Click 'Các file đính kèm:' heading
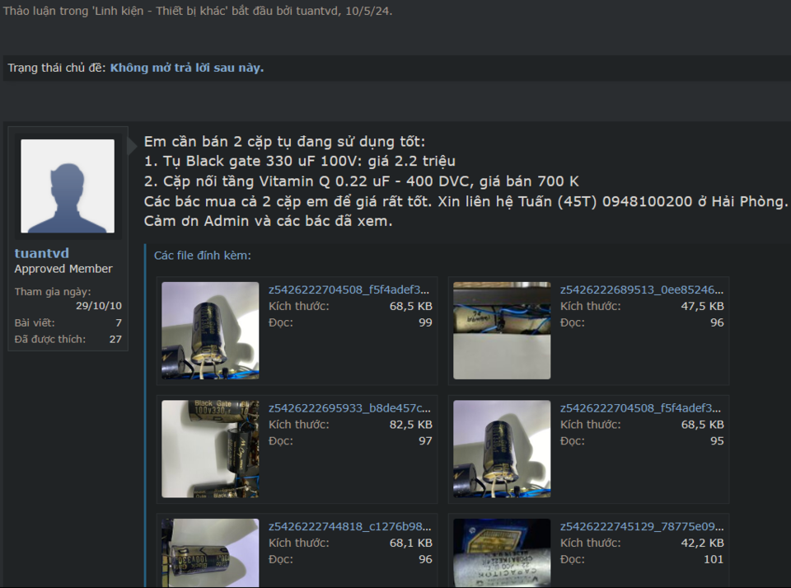The height and width of the screenshot is (588, 791). (x=203, y=256)
